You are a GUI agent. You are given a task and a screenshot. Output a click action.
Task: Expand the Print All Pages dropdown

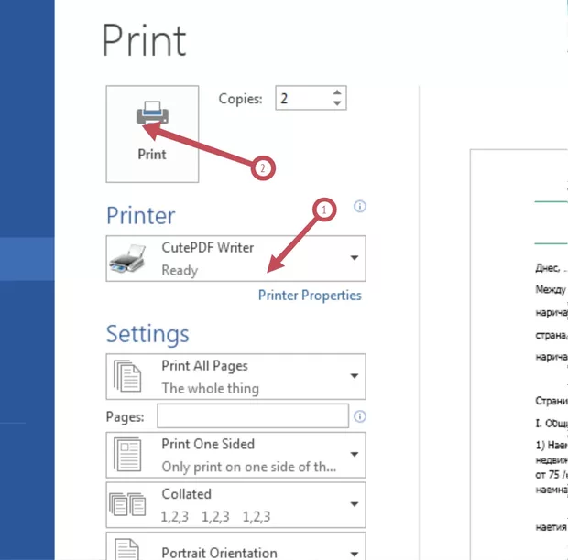[235, 377]
